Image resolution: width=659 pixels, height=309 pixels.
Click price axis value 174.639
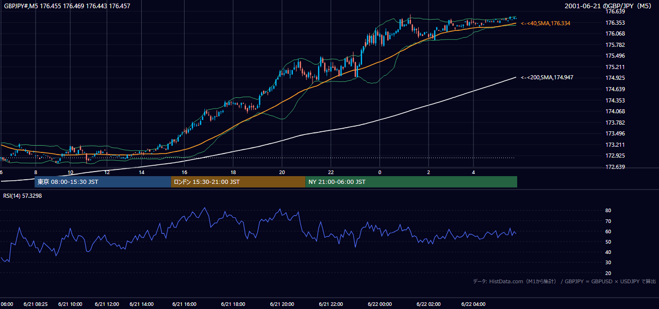pyautogui.click(x=615, y=89)
